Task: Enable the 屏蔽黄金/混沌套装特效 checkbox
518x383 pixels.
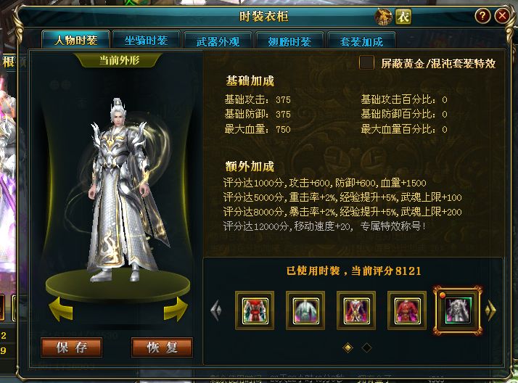Action: (366, 62)
